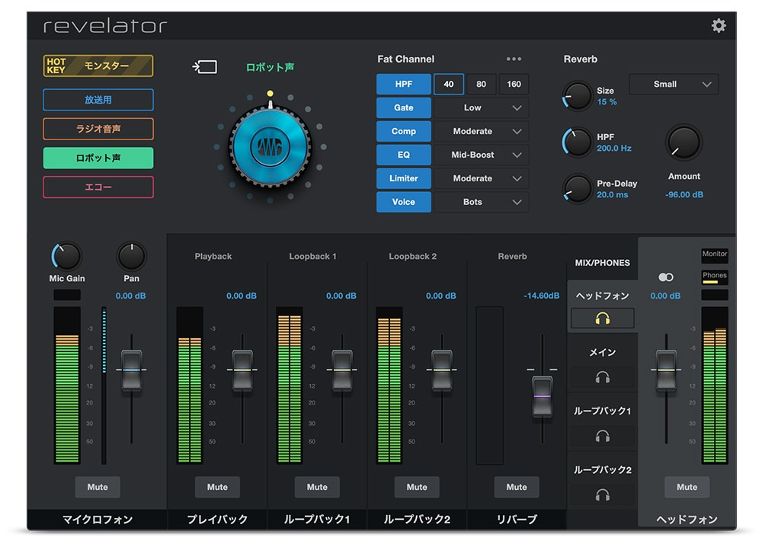762x544 pixels.
Task: Click the MIX/PHONES header
Action: (602, 263)
